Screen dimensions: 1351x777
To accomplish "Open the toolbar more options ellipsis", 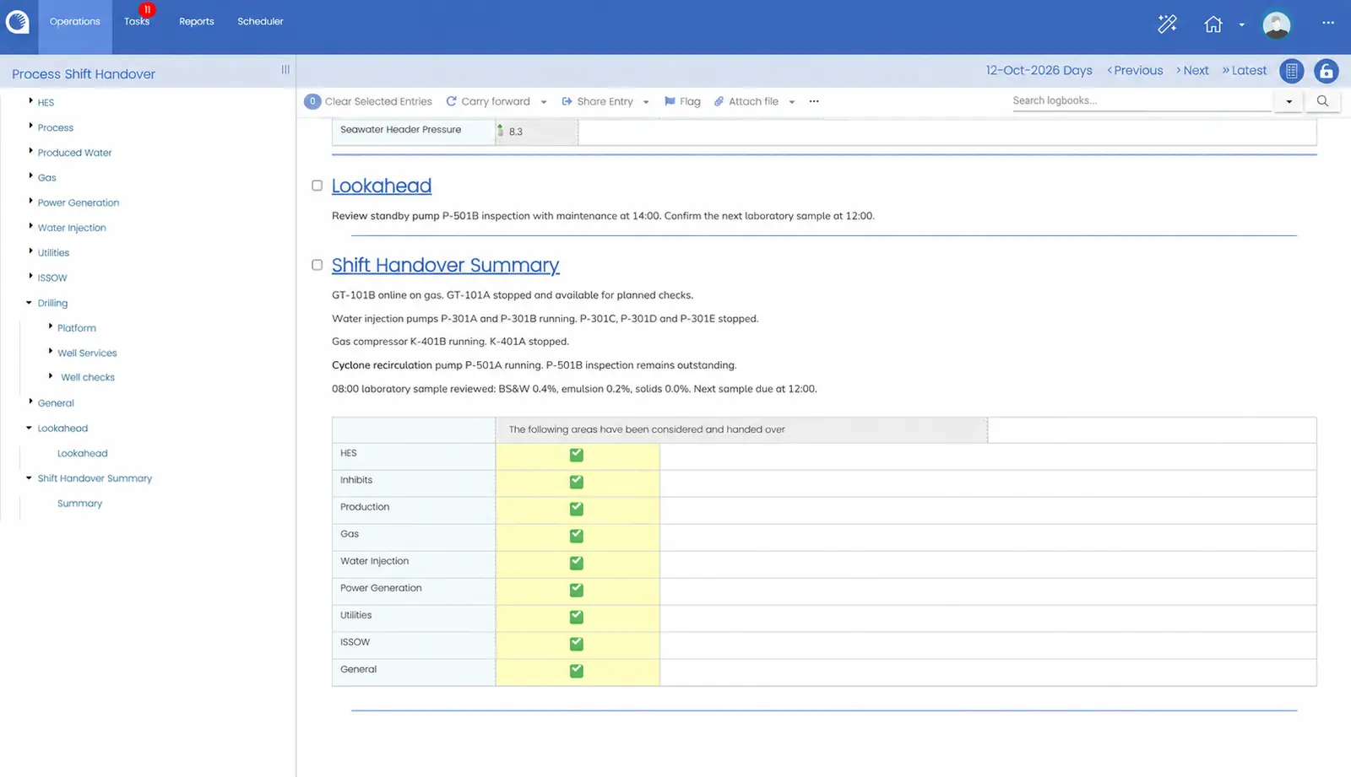I will tap(814, 101).
